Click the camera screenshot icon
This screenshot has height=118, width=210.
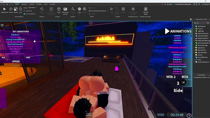(x=183, y=82)
